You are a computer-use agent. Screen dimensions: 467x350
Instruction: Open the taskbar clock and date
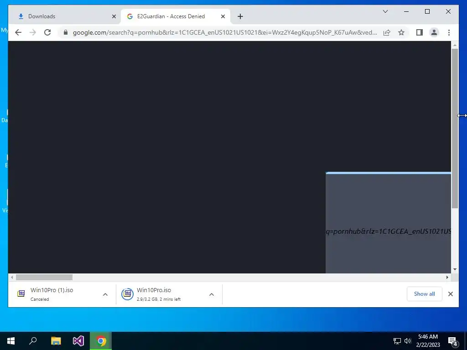(428, 341)
